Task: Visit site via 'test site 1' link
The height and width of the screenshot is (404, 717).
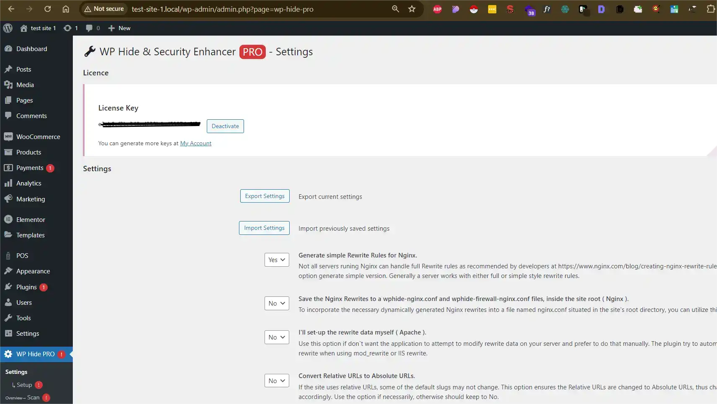Action: (x=38, y=28)
